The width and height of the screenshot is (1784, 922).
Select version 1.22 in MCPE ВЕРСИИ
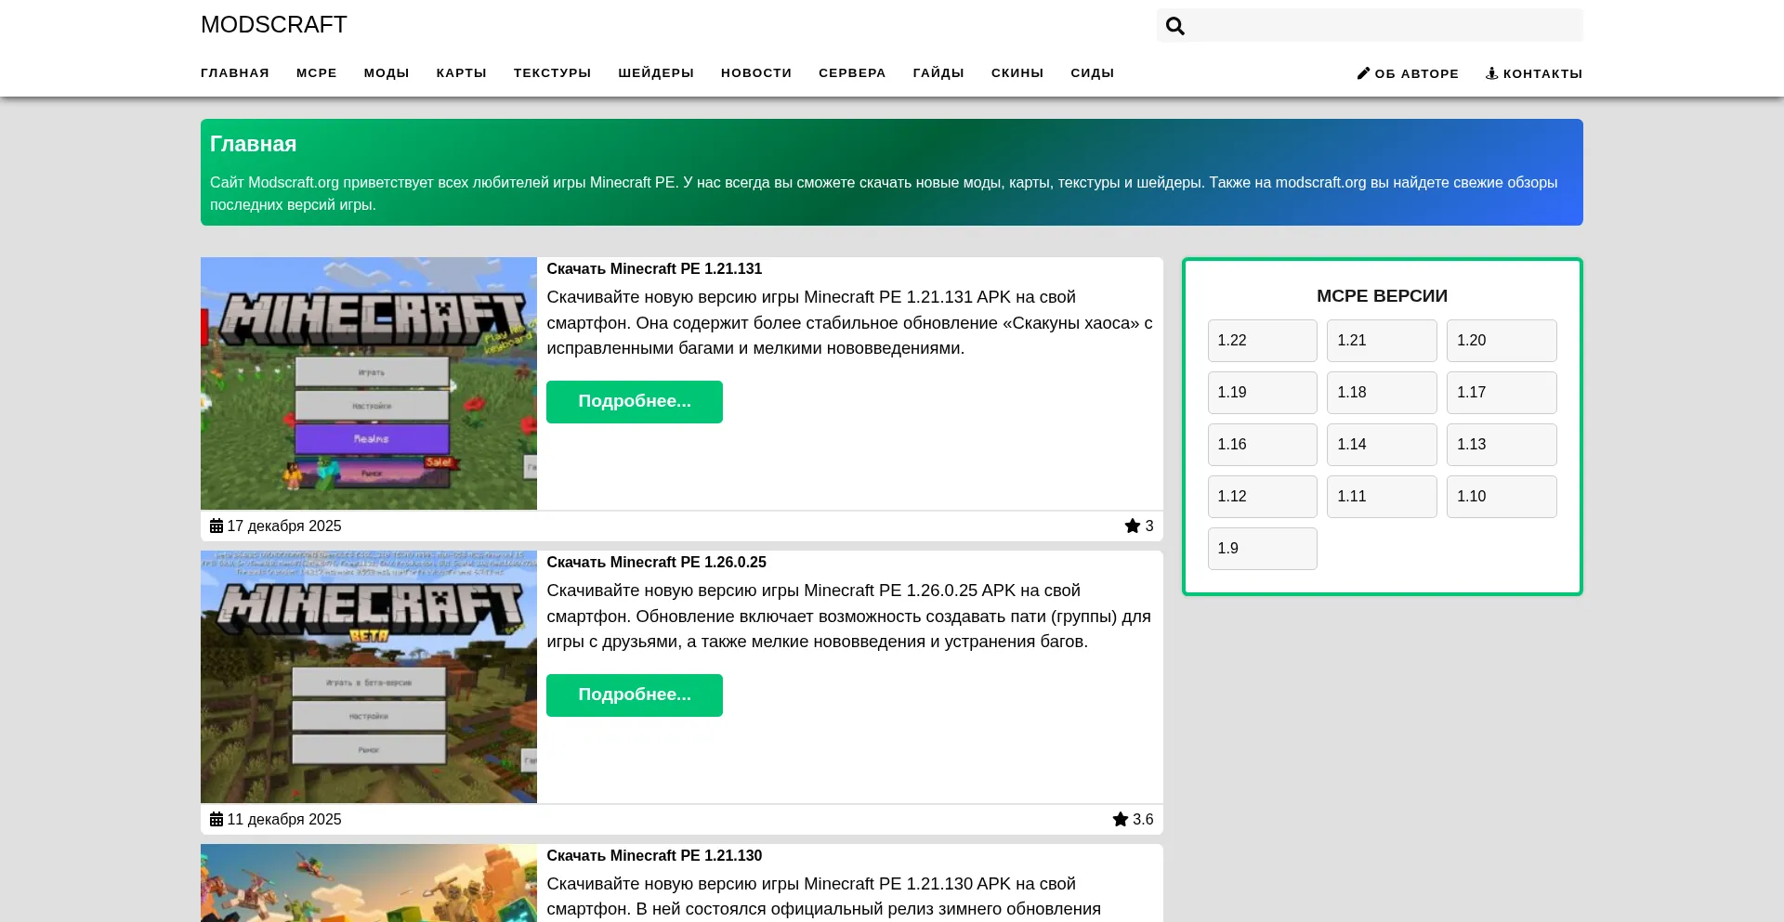(1262, 340)
